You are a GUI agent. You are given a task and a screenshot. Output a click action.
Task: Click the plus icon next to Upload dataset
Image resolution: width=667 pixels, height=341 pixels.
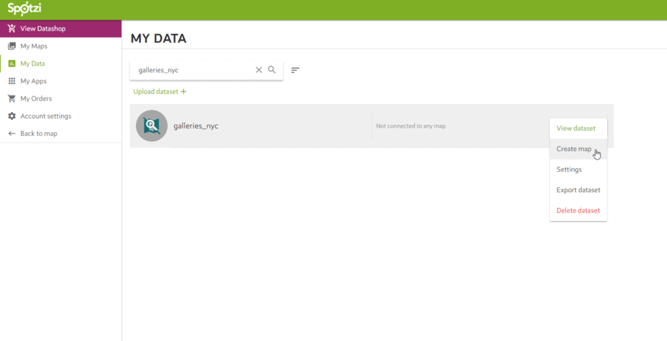[x=183, y=91]
